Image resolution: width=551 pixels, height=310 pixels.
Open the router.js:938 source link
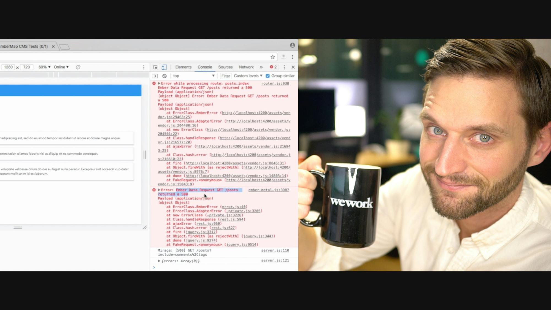click(275, 83)
